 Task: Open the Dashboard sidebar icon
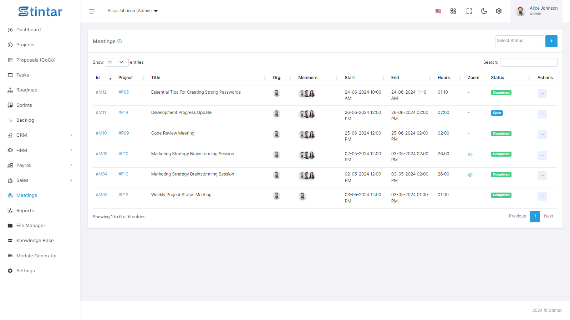coord(10,30)
